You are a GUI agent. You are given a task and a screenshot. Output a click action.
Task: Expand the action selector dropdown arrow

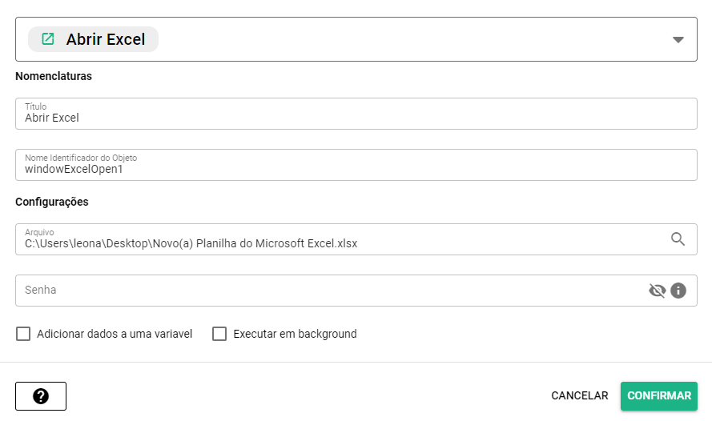click(678, 39)
